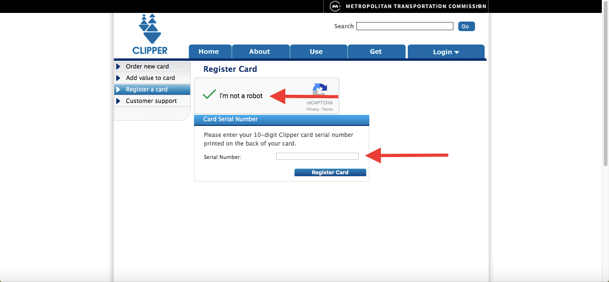Toggle the I'm not a robot checkbox
Image resolution: width=609 pixels, height=282 pixels.
[209, 95]
